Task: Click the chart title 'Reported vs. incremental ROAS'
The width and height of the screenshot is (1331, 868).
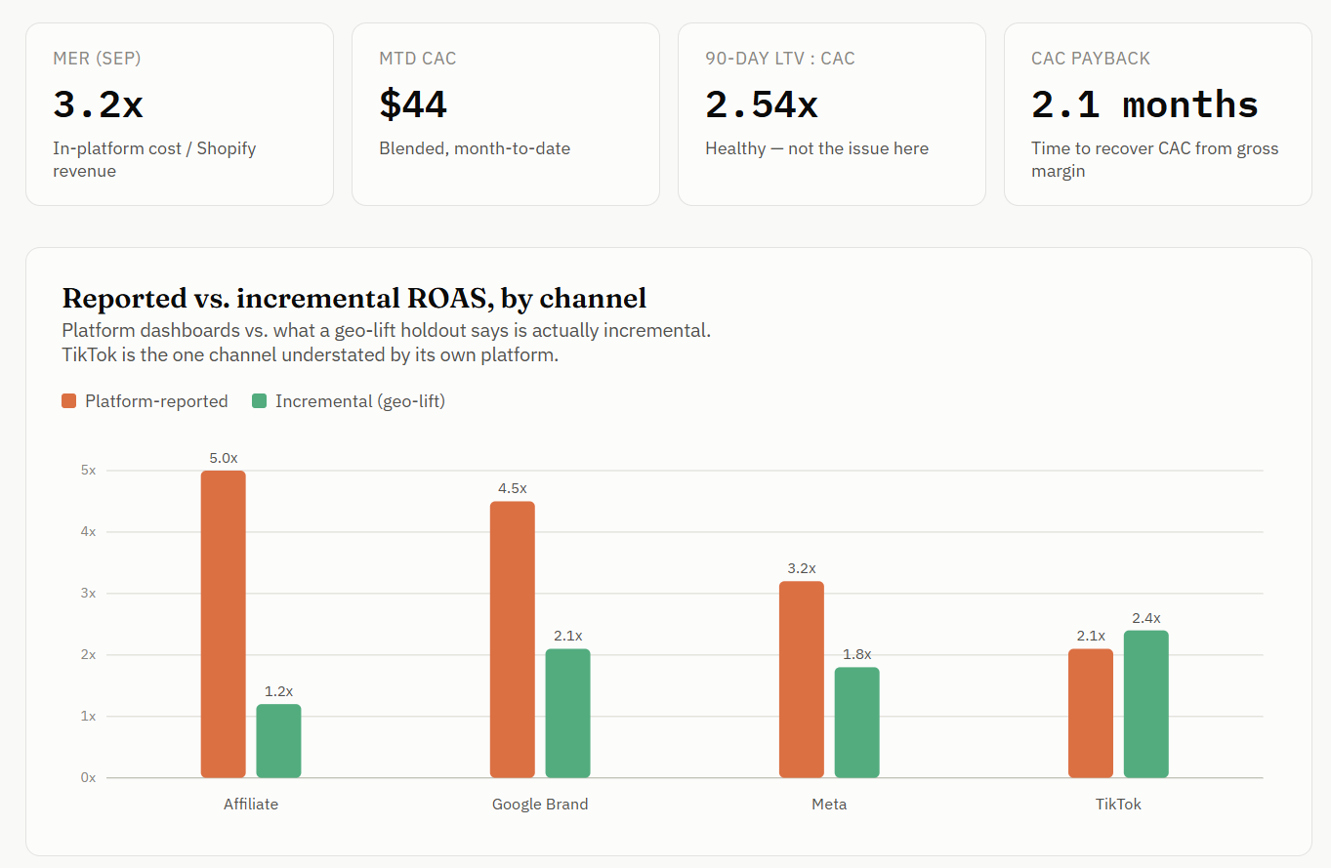Action: click(x=354, y=298)
